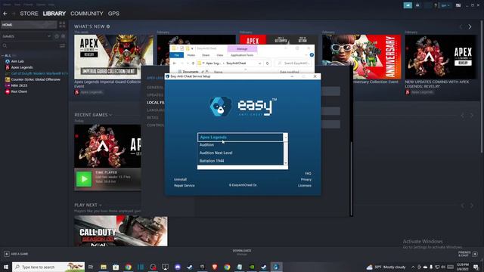
Task: Open the Windows notification center icon
Action: (x=476, y=267)
